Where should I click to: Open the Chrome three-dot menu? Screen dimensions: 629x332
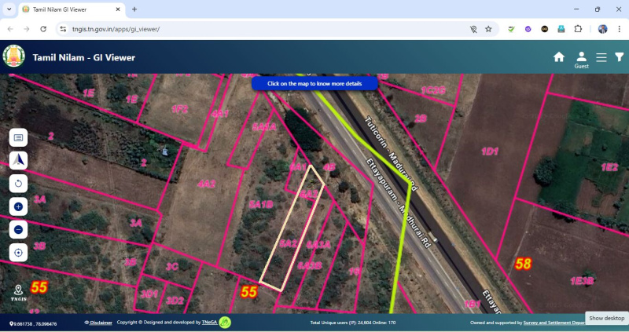click(x=619, y=29)
